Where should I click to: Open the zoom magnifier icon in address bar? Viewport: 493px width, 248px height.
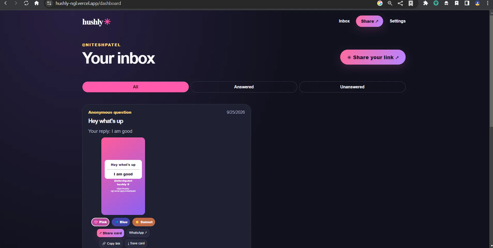390,3
